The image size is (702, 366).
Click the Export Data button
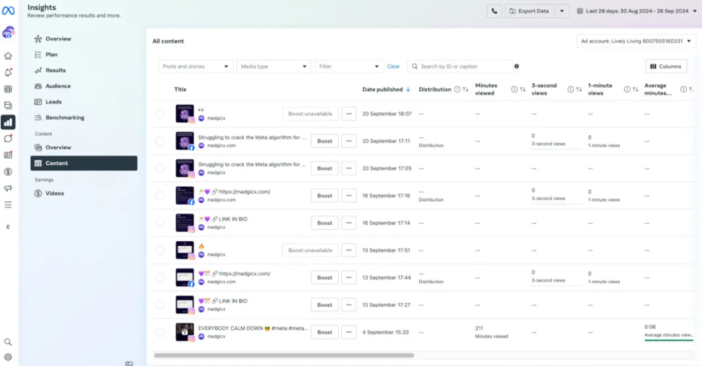tap(530, 11)
